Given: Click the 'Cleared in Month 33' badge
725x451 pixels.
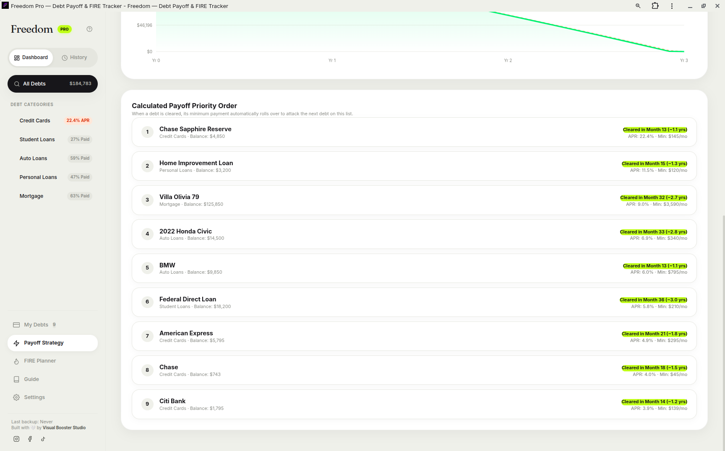Looking at the screenshot, I should pos(653,232).
